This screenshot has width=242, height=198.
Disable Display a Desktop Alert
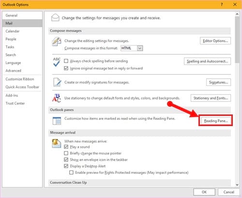coord(66,166)
